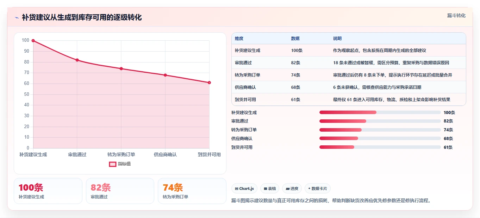Click the 74条 value in the table
The height and width of the screenshot is (218, 480).
coord(296,75)
